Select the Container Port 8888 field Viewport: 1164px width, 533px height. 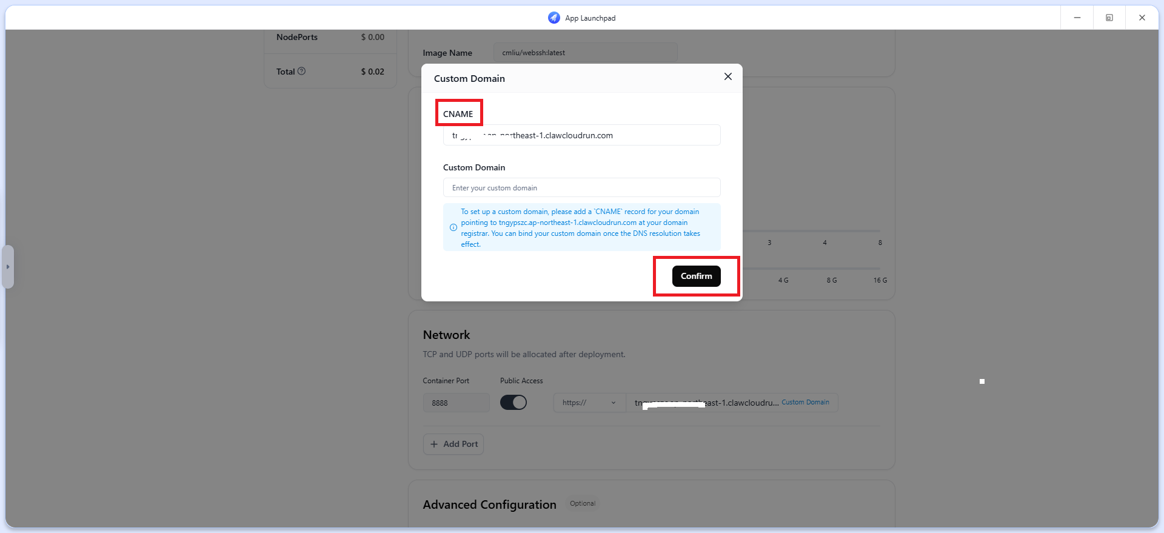(x=456, y=403)
